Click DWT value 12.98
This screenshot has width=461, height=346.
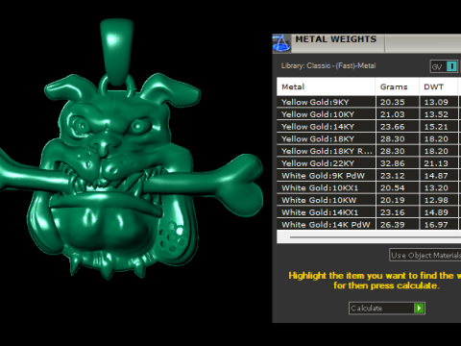pos(436,200)
